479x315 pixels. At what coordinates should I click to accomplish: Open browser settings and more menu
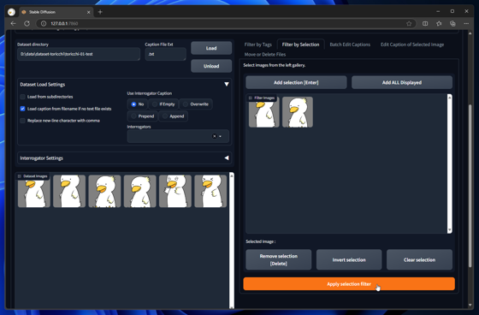466,24
